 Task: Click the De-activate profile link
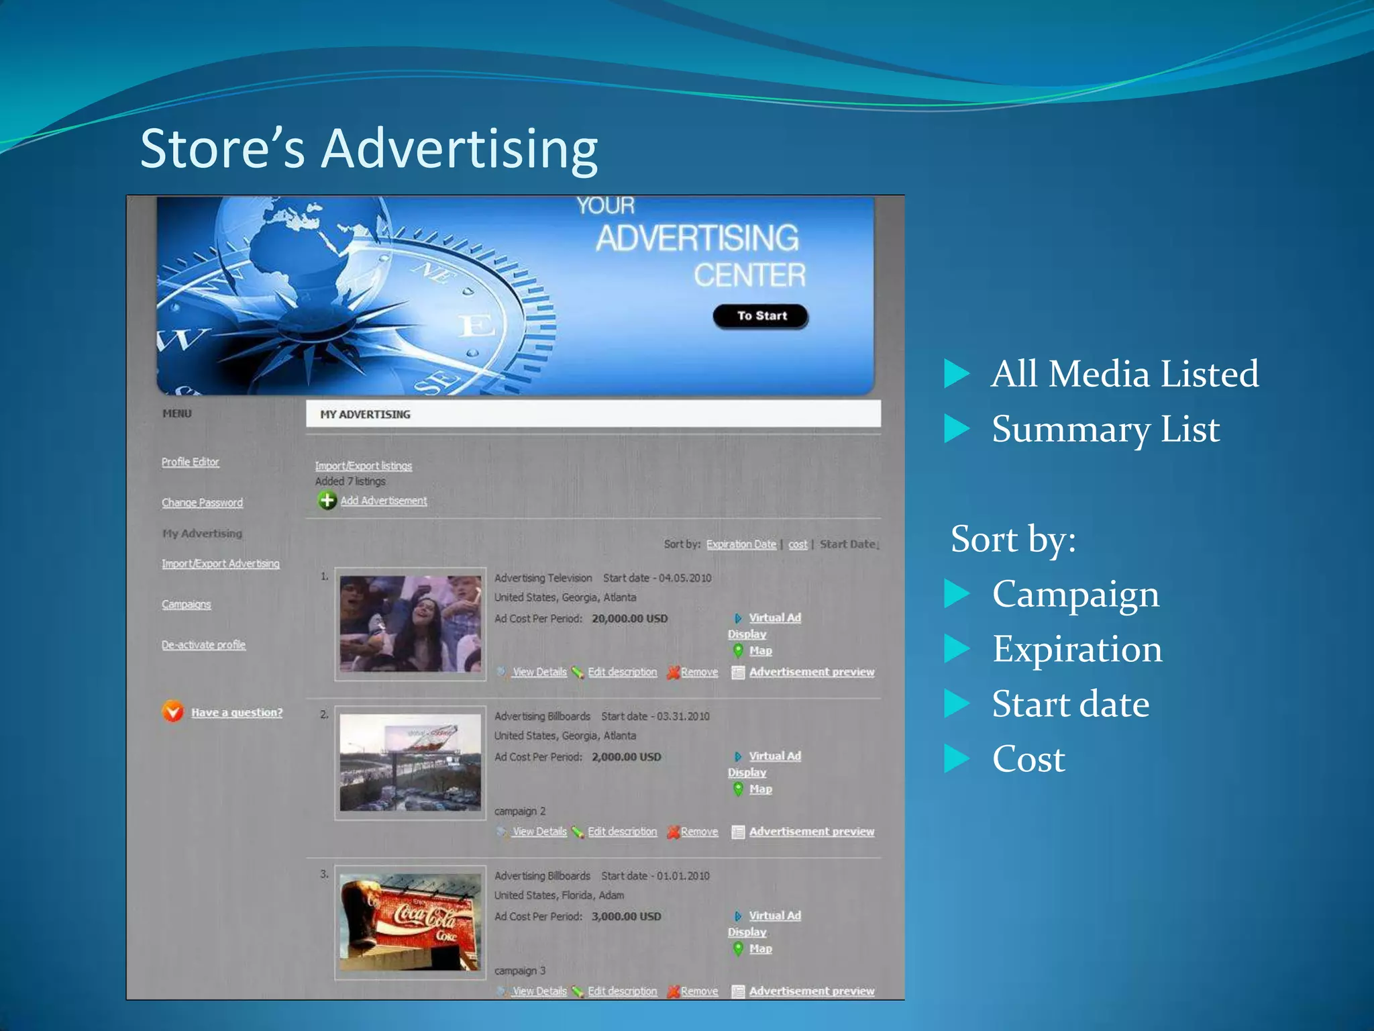[x=203, y=644]
